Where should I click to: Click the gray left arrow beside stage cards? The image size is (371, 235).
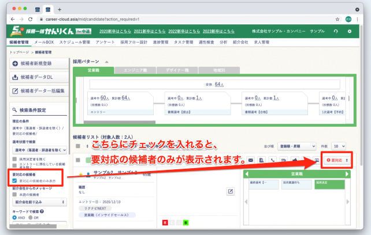tap(246, 202)
